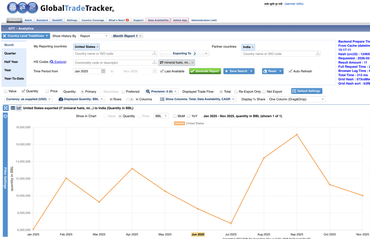Toggle the Auto Refresh checkbox
The image size is (370, 239).
291,71
